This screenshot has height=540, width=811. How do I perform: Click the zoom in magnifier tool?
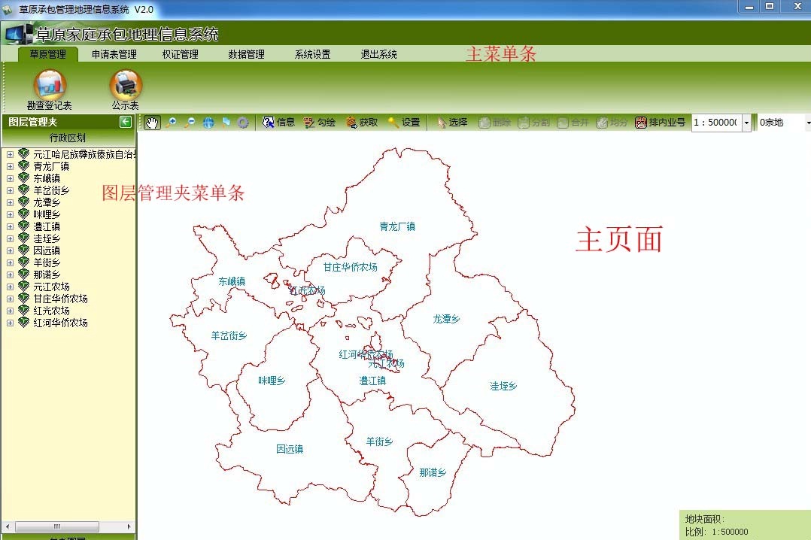(x=172, y=123)
